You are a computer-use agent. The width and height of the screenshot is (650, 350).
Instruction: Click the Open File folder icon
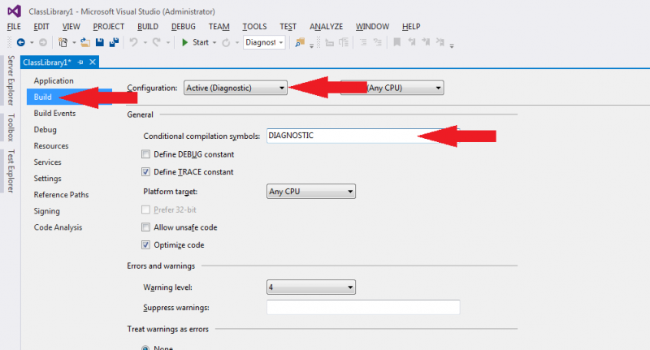85,42
